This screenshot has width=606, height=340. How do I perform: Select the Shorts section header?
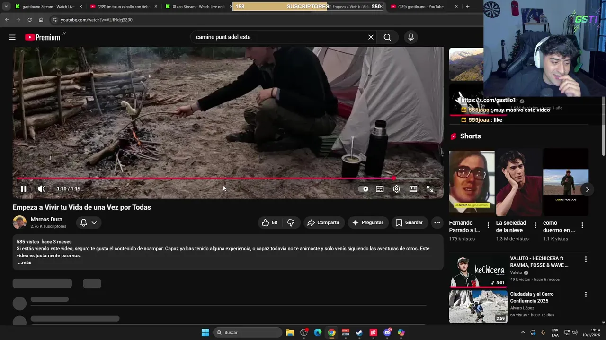pyautogui.click(x=470, y=136)
